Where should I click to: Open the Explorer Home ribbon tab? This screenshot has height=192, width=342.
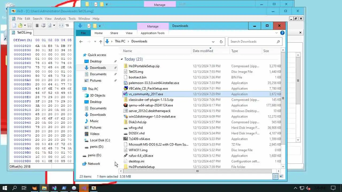[x=98, y=33]
